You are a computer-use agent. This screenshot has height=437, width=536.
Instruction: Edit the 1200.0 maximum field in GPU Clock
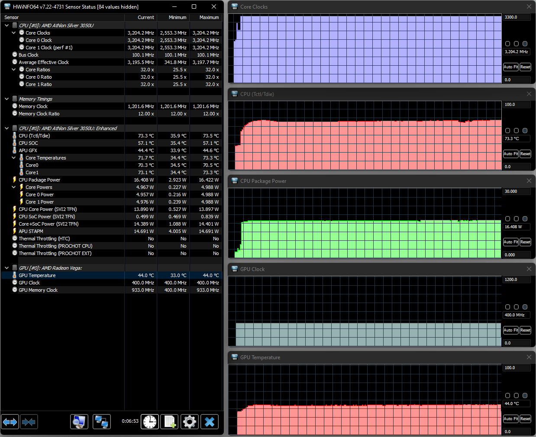[x=517, y=280]
